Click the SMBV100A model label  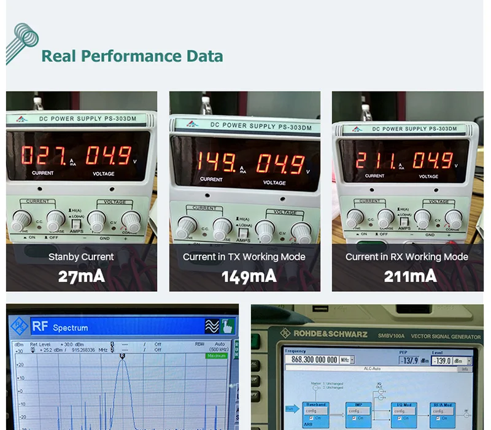(x=391, y=336)
